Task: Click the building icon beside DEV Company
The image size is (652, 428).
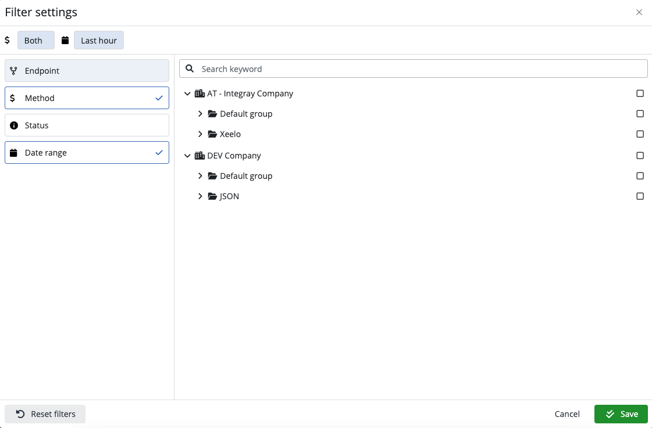Action: click(200, 155)
